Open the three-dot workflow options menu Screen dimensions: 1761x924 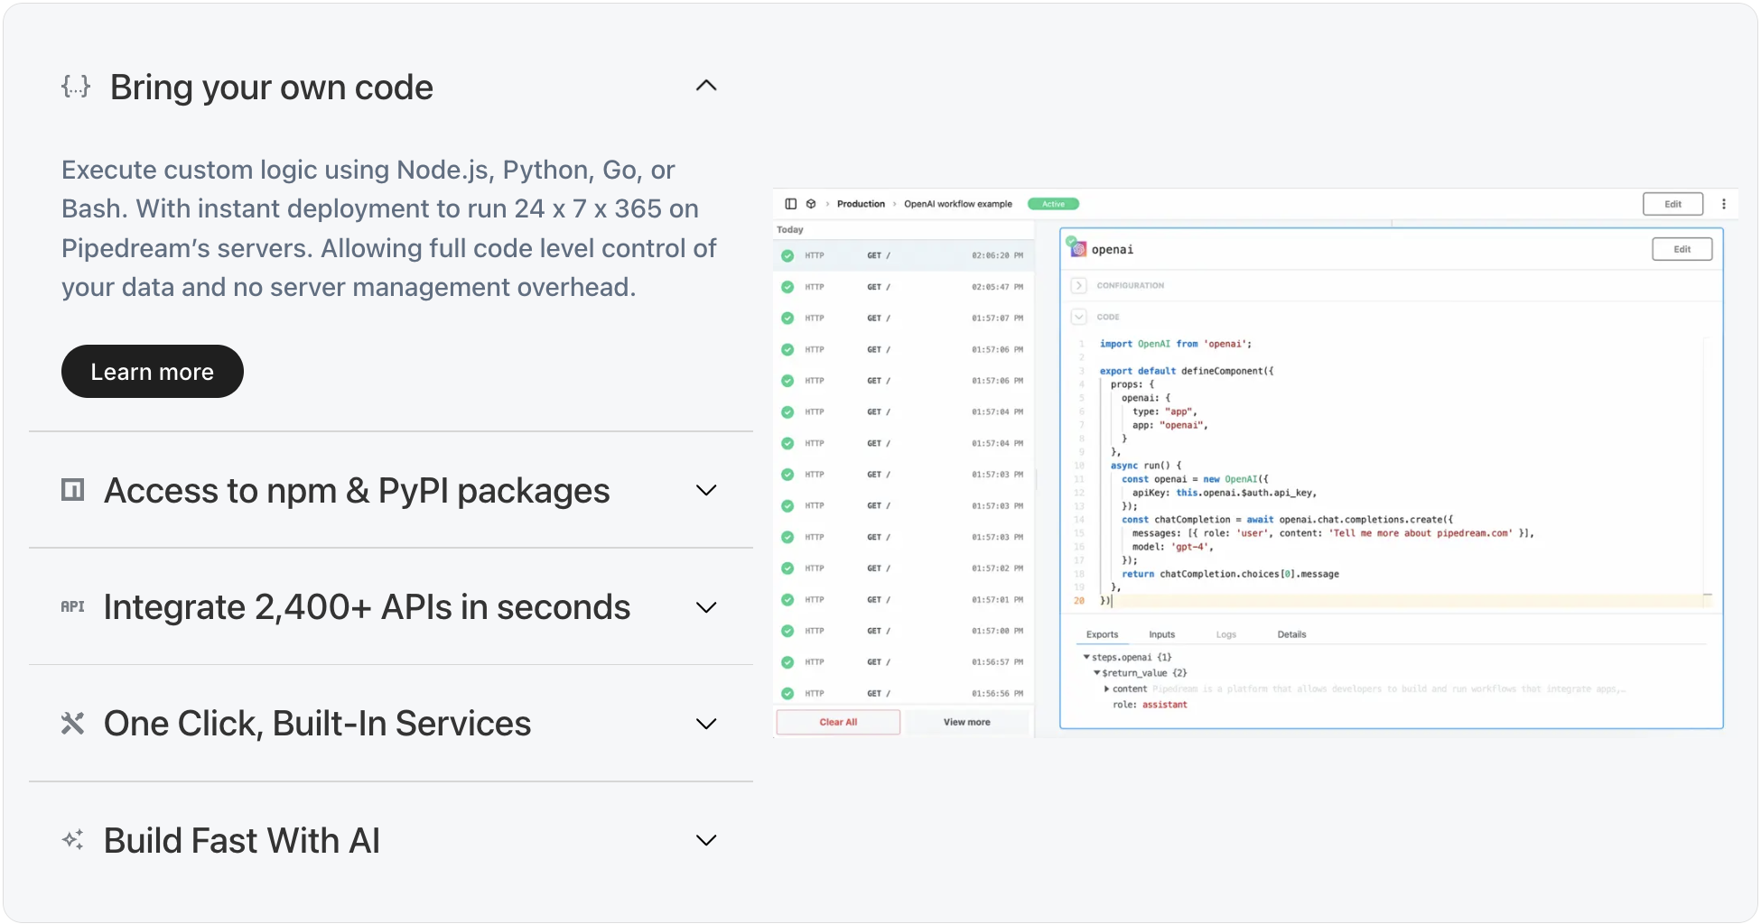pos(1723,204)
